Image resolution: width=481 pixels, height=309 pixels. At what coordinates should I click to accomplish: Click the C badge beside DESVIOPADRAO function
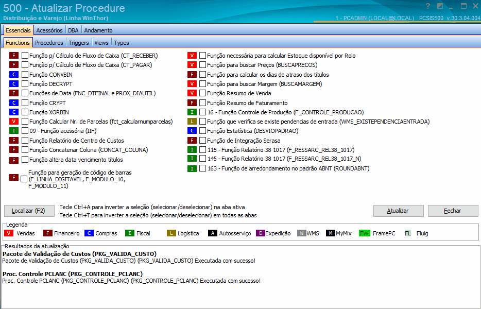192,131
